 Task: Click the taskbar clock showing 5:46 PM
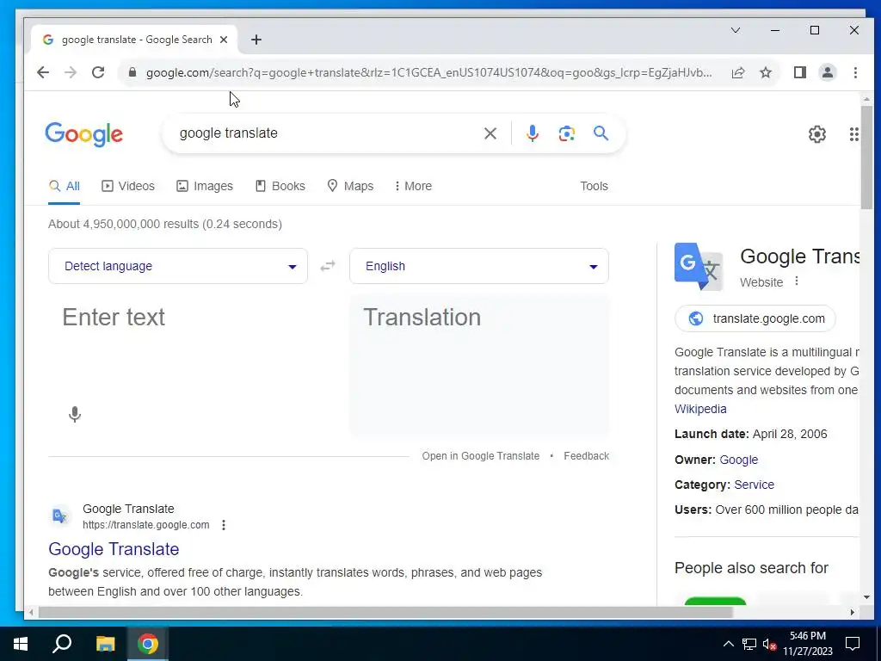click(807, 644)
